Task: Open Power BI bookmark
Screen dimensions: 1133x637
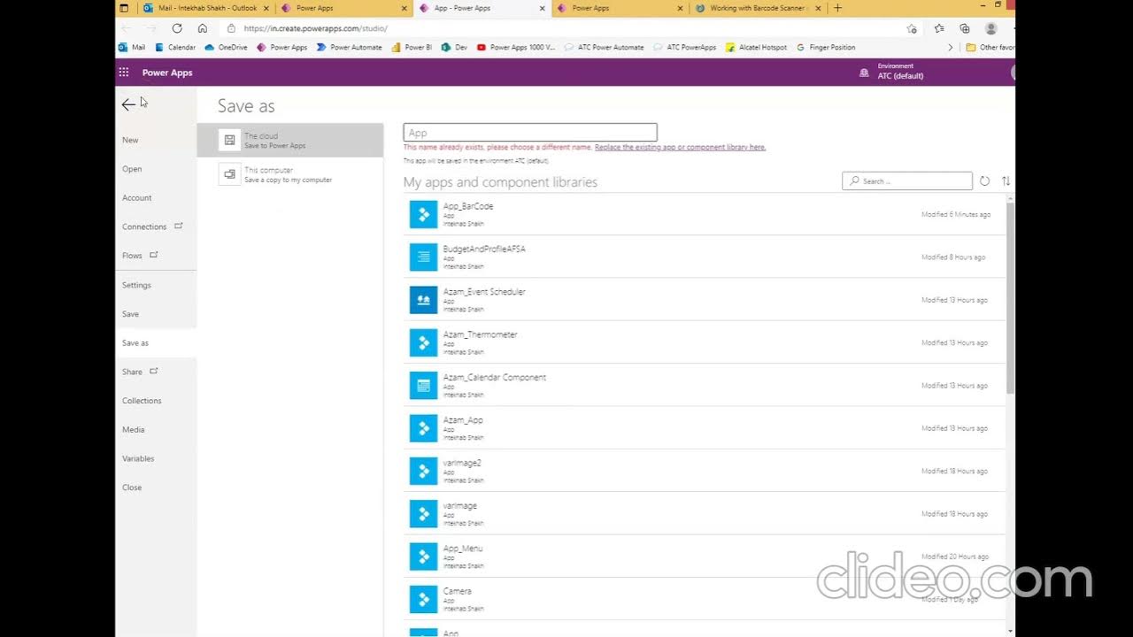Action: (x=412, y=47)
